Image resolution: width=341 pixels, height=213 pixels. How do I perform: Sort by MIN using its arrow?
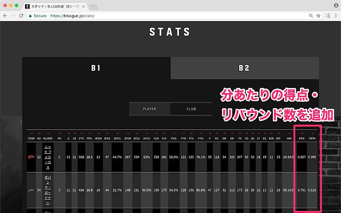pyautogui.click(x=289, y=133)
